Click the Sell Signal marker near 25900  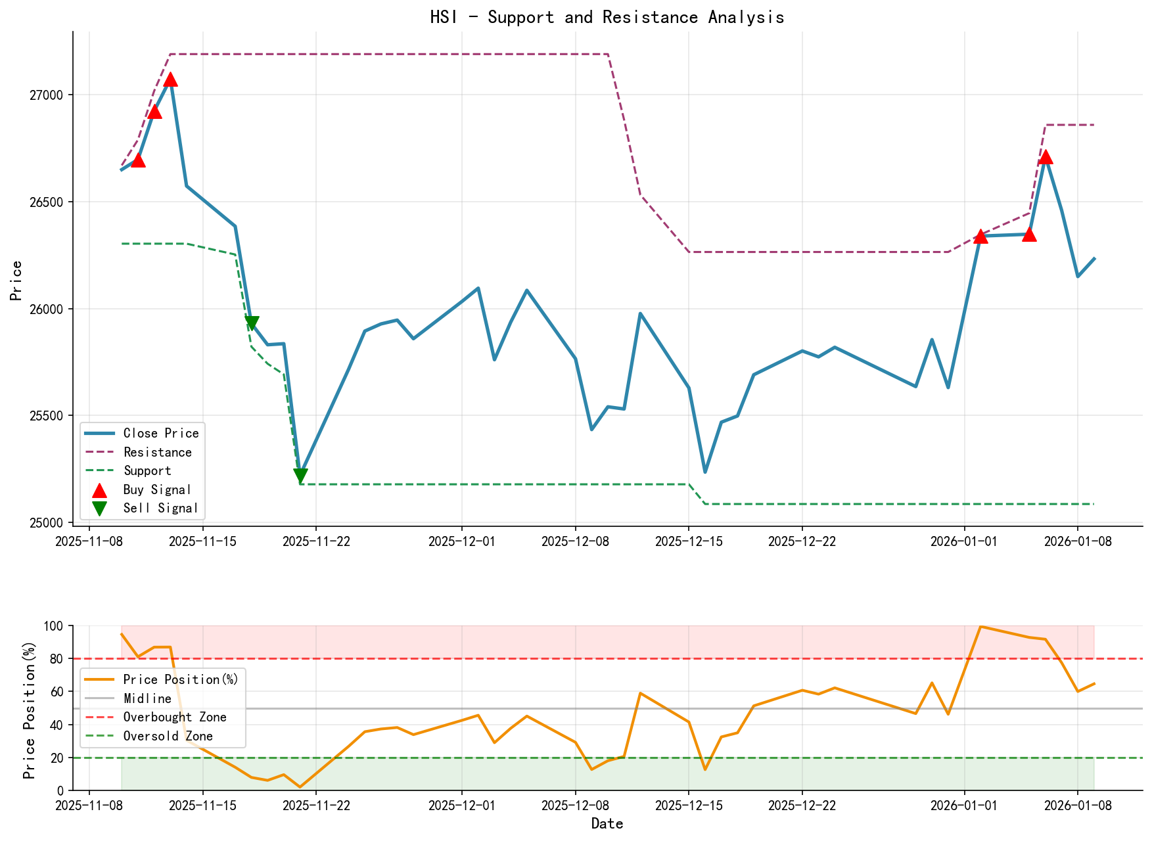(x=252, y=323)
